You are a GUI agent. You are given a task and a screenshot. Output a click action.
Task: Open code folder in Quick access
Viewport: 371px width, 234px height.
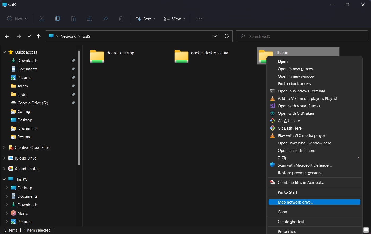[22, 95]
